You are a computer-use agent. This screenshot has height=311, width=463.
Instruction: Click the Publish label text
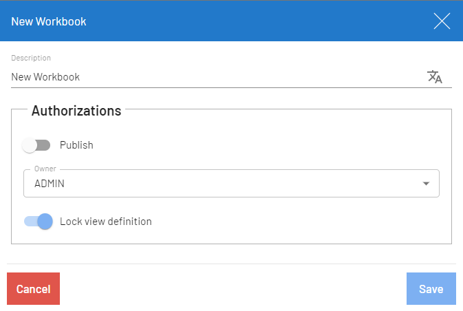coord(76,145)
